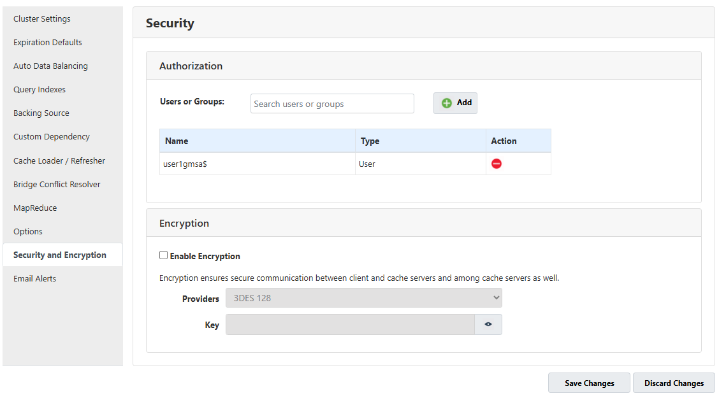Open MapReduce settings

point(35,208)
